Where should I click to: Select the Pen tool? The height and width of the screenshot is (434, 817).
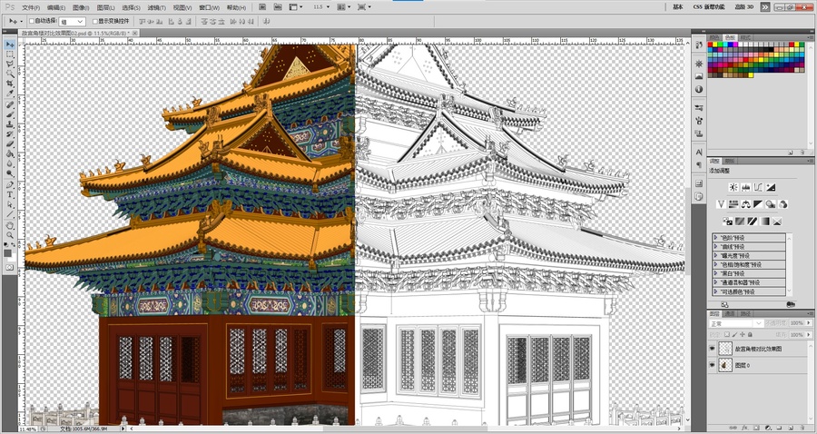[x=10, y=184]
